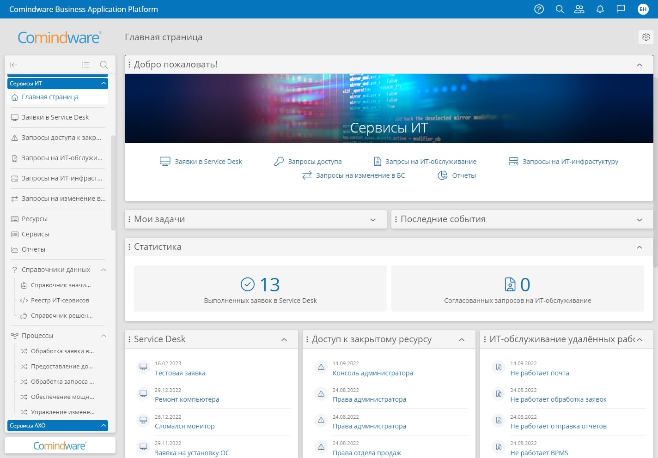
Task: Open the users icon in top bar
Action: 579,9
